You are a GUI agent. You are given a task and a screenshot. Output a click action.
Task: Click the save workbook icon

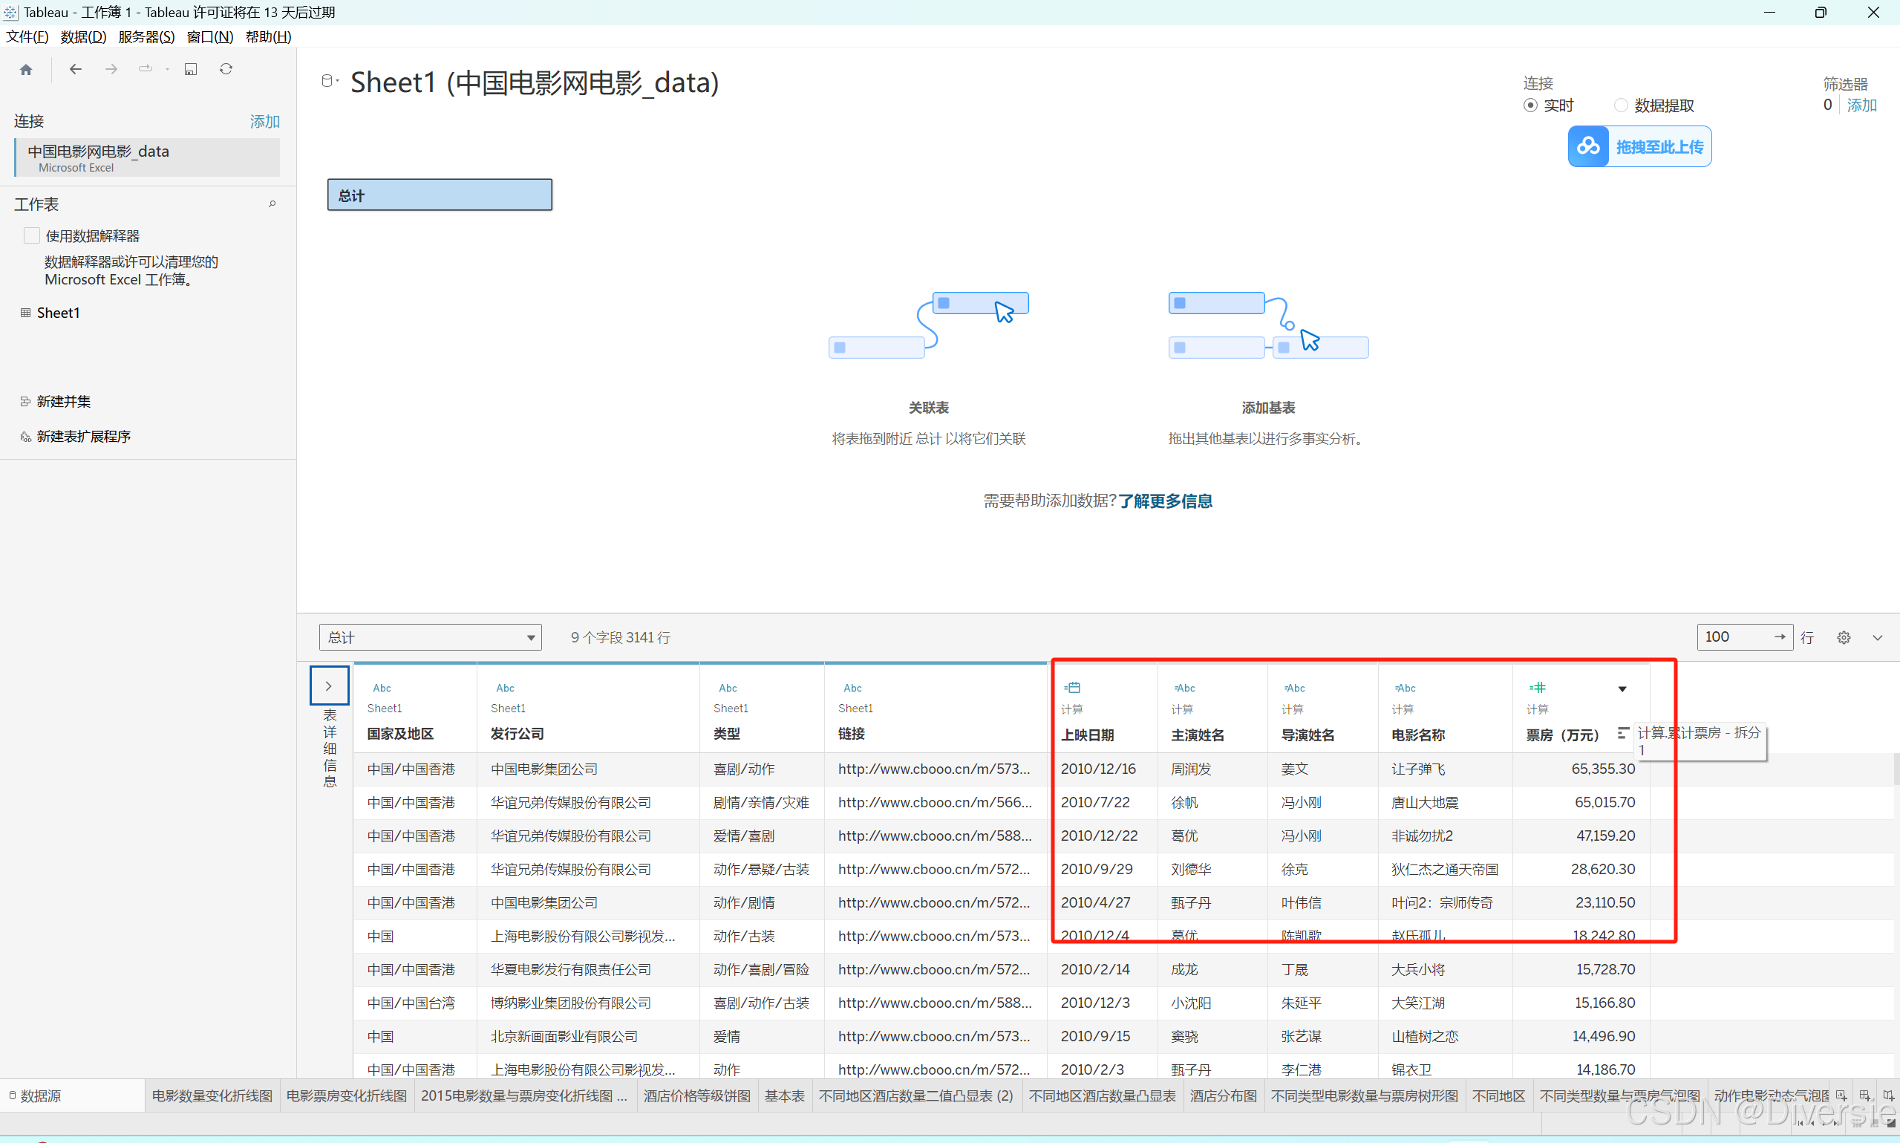pyautogui.click(x=190, y=69)
